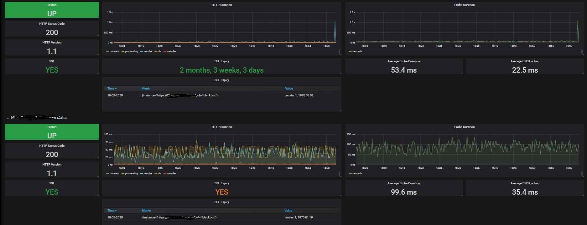Click legend scrollbar in top HTTP Duration panel

point(340,52)
